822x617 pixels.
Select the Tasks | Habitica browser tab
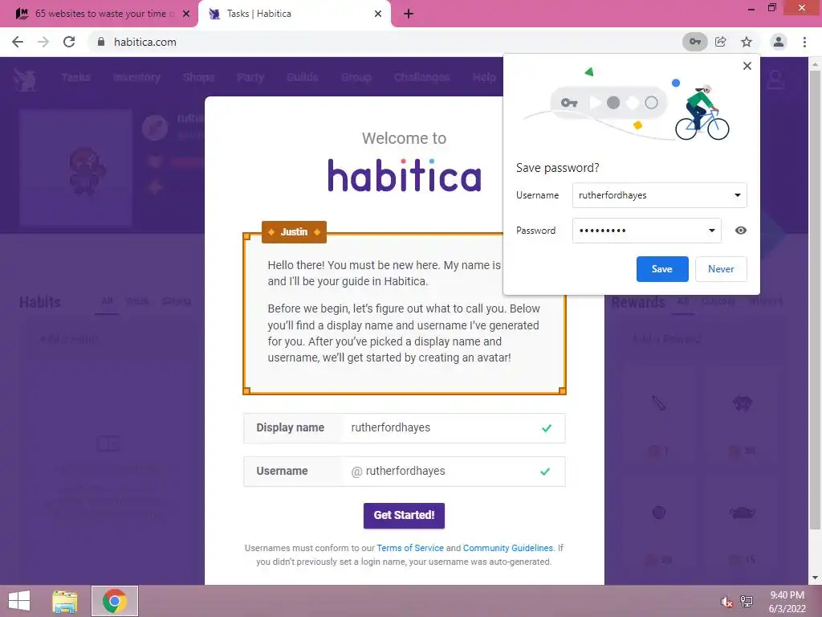294,14
